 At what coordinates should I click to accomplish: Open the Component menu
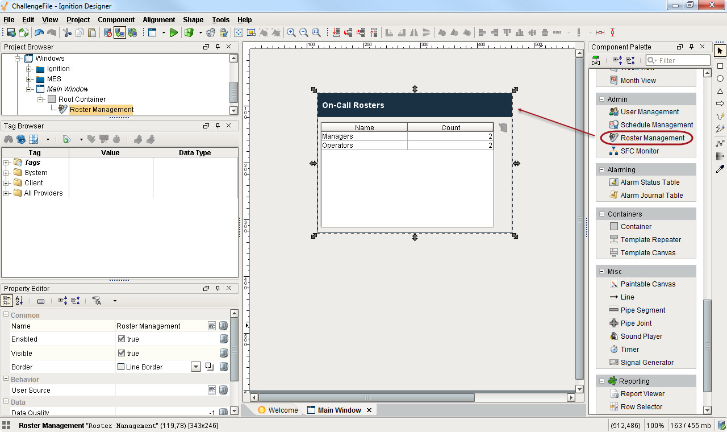coord(116,20)
